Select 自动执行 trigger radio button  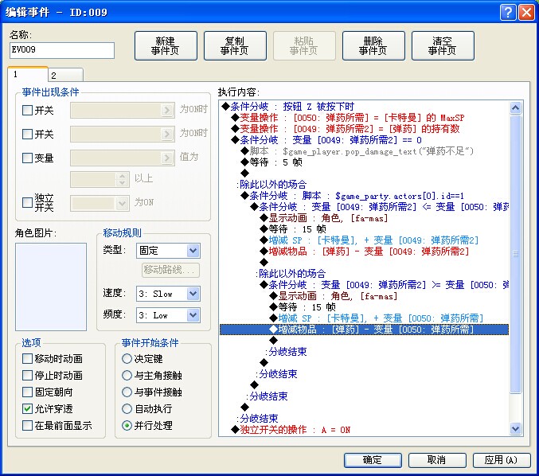[x=127, y=408]
